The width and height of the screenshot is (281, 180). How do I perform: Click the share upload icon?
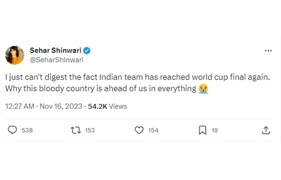click(x=266, y=130)
